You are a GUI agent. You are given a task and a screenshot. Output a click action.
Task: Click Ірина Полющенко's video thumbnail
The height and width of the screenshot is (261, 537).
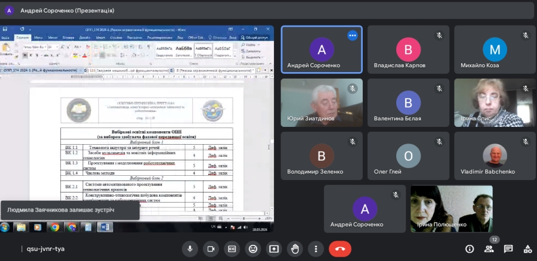pyautogui.click(x=451, y=209)
